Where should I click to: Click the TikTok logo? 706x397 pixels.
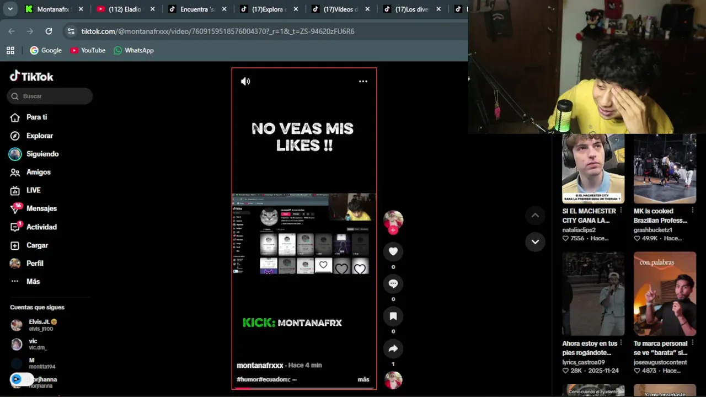point(31,76)
